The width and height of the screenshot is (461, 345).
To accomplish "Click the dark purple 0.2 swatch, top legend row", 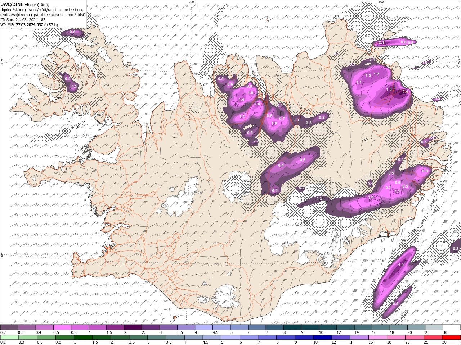I will click(9, 327).
